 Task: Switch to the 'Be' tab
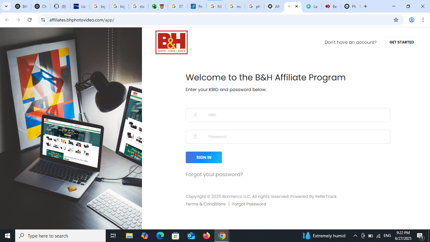pos(331,6)
